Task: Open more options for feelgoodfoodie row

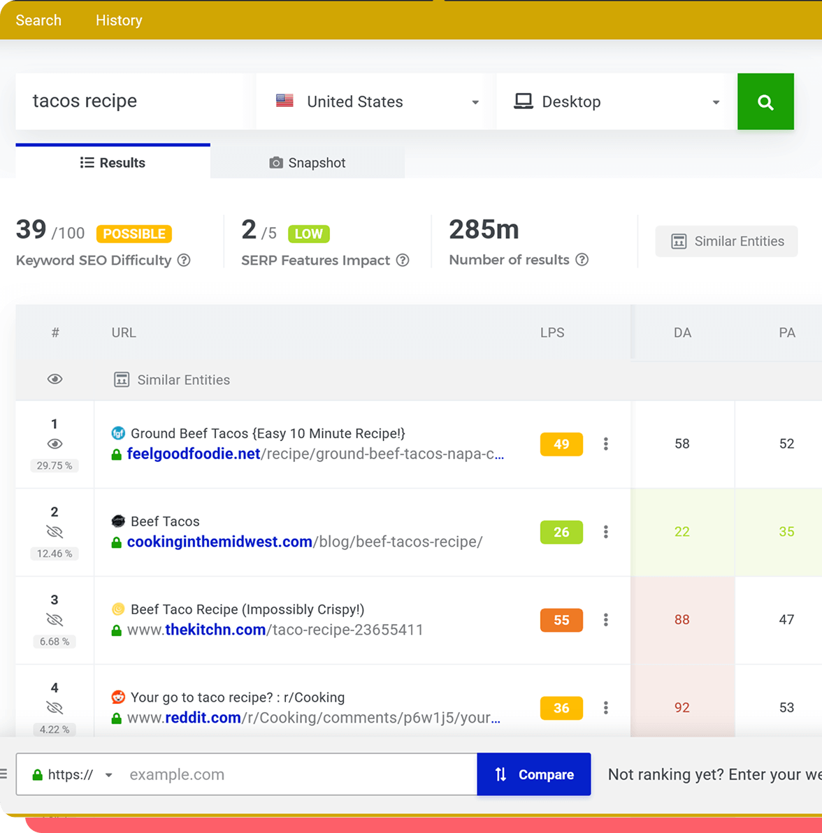Action: point(606,444)
